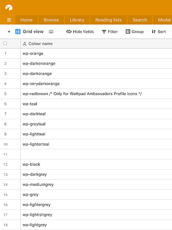Open the Group tool
Screen dimensions: 172x230
click(x=134, y=31)
